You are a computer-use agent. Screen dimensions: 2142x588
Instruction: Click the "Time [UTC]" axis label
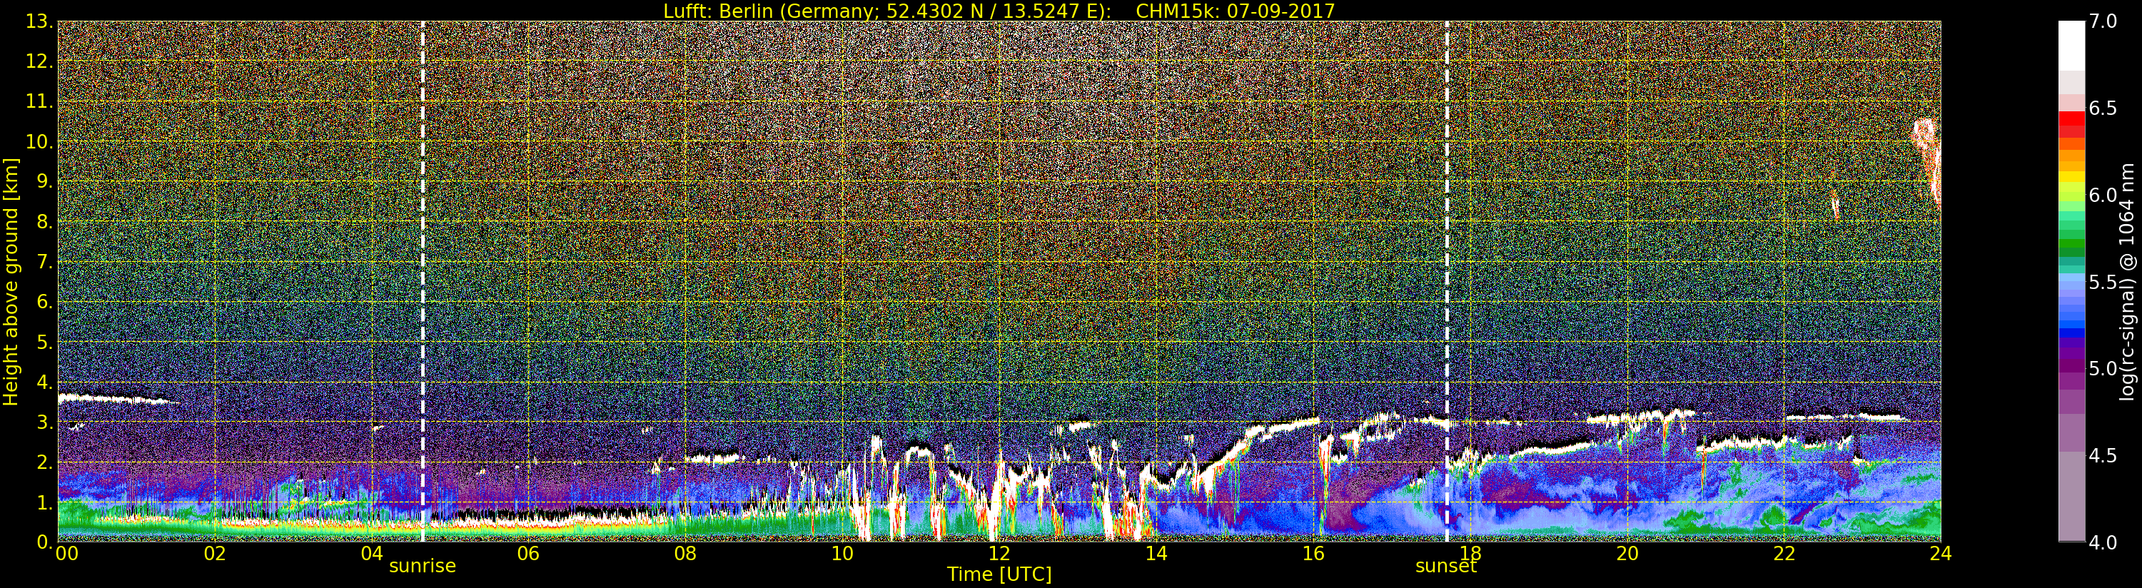pyautogui.click(x=999, y=574)
